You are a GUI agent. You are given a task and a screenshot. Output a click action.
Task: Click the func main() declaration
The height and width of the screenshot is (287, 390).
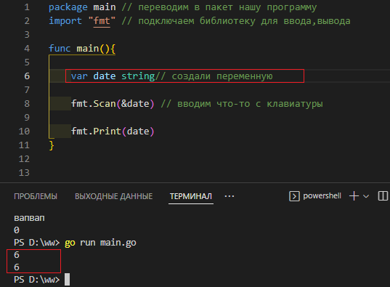82,48
